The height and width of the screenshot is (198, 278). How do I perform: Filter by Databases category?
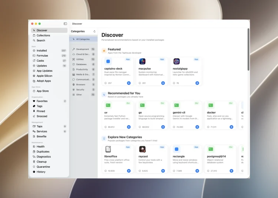(x=83, y=64)
